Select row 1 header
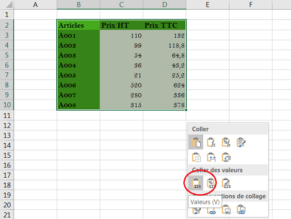Screen dimensions: 291x219 coord(7,15)
